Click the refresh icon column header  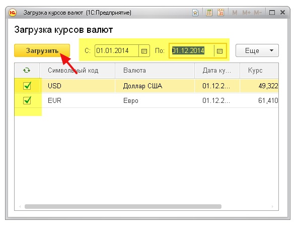pos(27,71)
